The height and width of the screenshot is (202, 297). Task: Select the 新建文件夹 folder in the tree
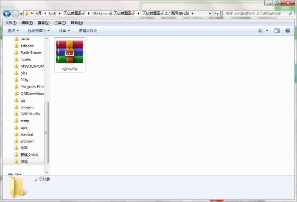coord(29,155)
